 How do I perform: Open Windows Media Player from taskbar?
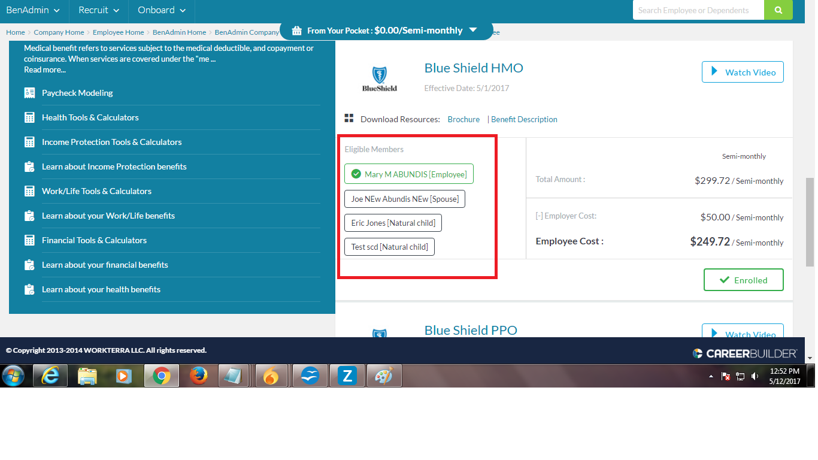tap(123, 376)
